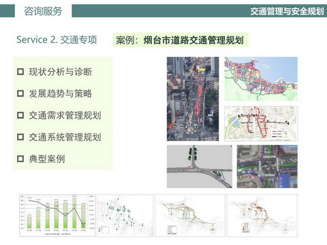
Task: Open the coastal road network map image
Action: (261, 79)
